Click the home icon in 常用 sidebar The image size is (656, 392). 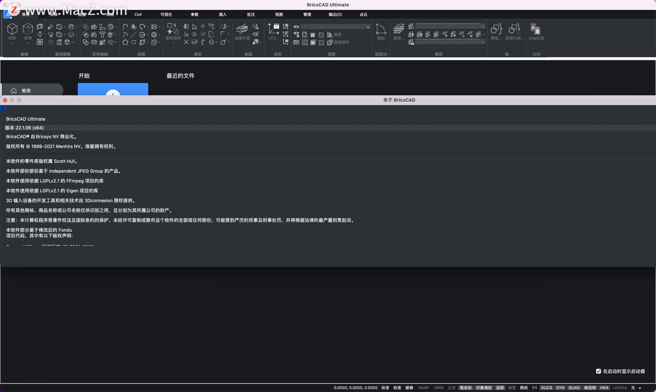point(14,91)
